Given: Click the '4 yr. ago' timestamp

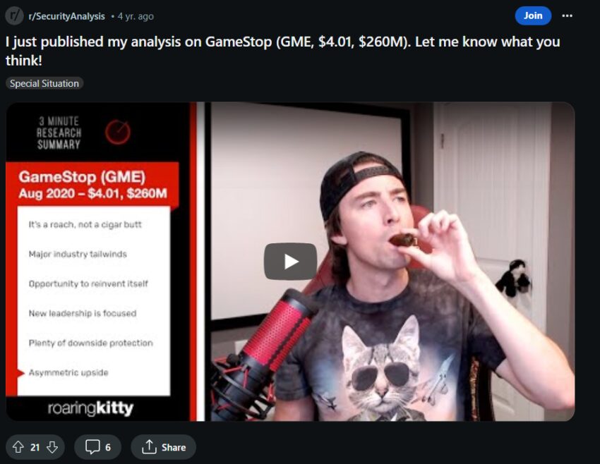Looking at the screenshot, I should tap(136, 16).
